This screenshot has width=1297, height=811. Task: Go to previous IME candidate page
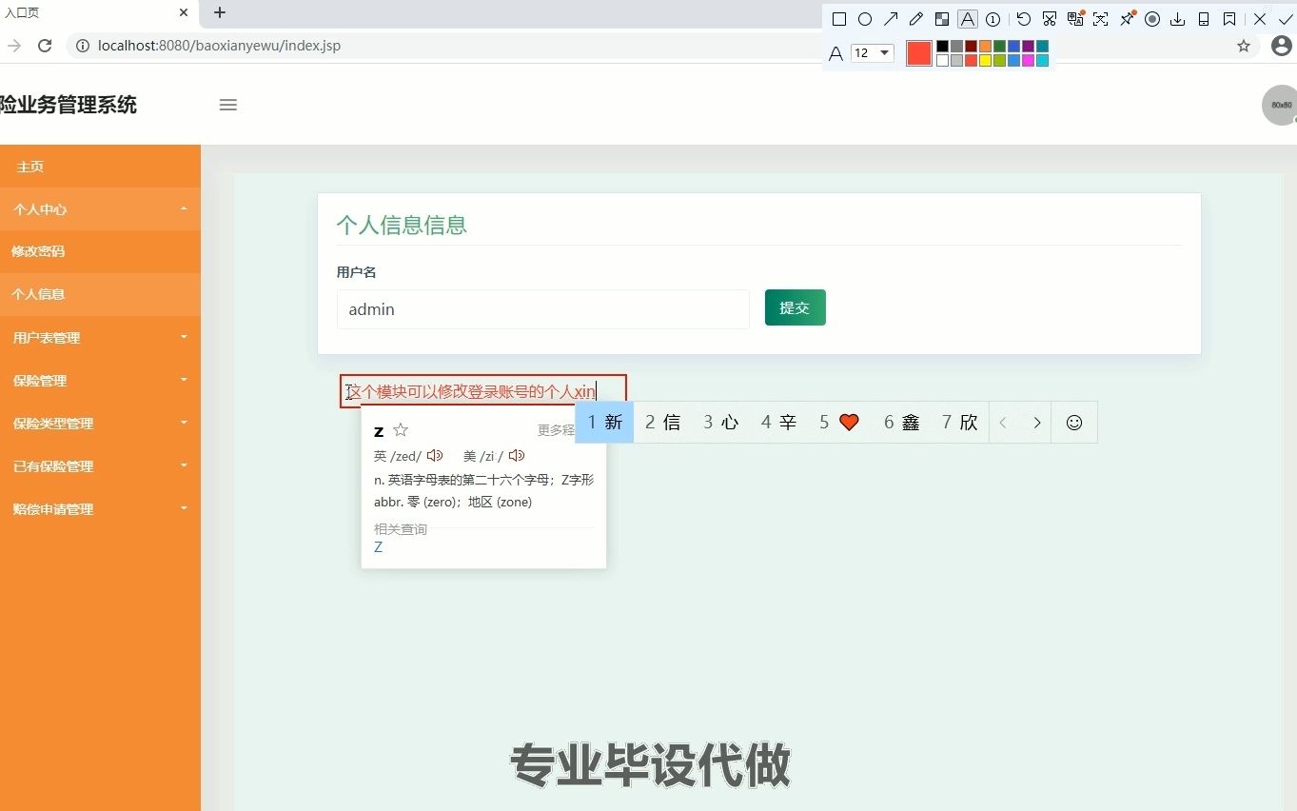(x=1003, y=423)
